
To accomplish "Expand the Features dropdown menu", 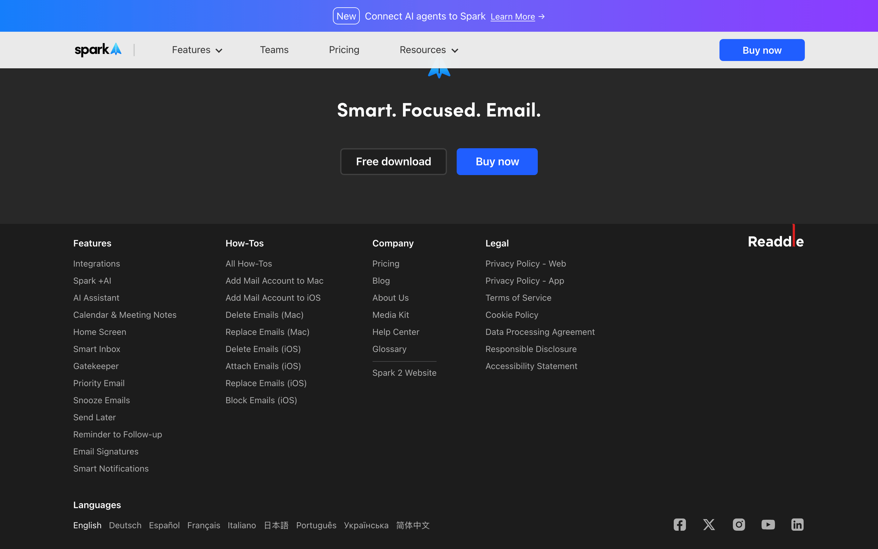I will coord(197,50).
